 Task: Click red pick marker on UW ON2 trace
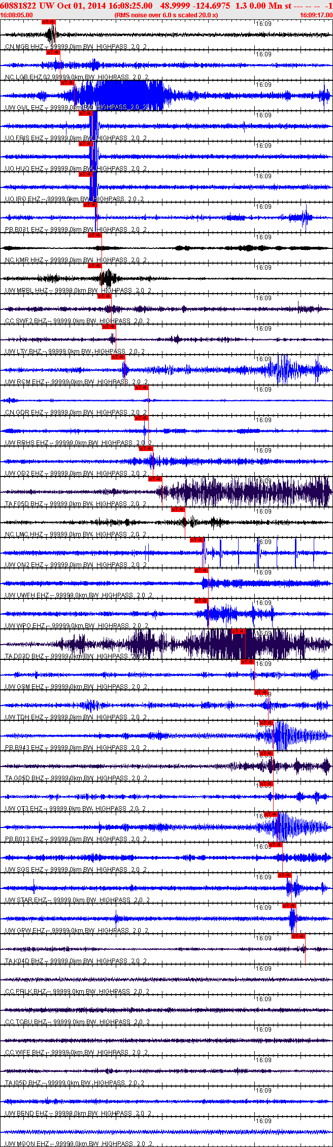(196, 540)
